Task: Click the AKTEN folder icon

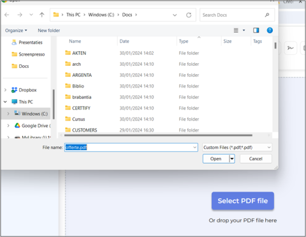Action: [68, 53]
